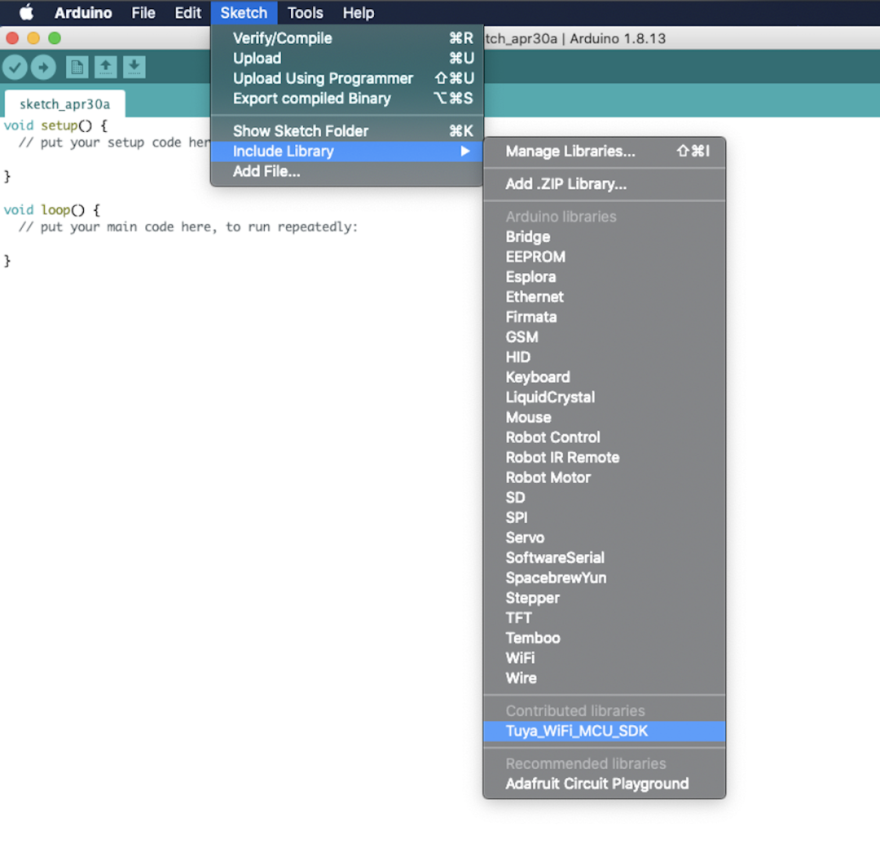
Task: Switch to the sketch_apr30a tab
Action: pyautogui.click(x=64, y=103)
